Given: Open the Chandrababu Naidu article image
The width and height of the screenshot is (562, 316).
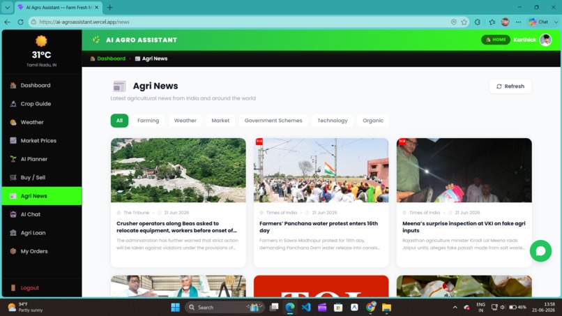Looking at the screenshot, I should click(178, 286).
